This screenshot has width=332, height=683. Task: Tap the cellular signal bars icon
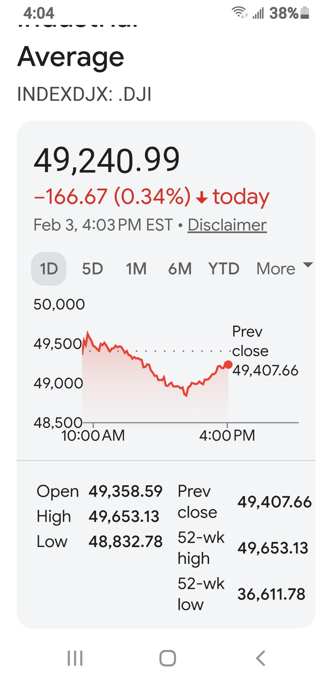(x=259, y=13)
